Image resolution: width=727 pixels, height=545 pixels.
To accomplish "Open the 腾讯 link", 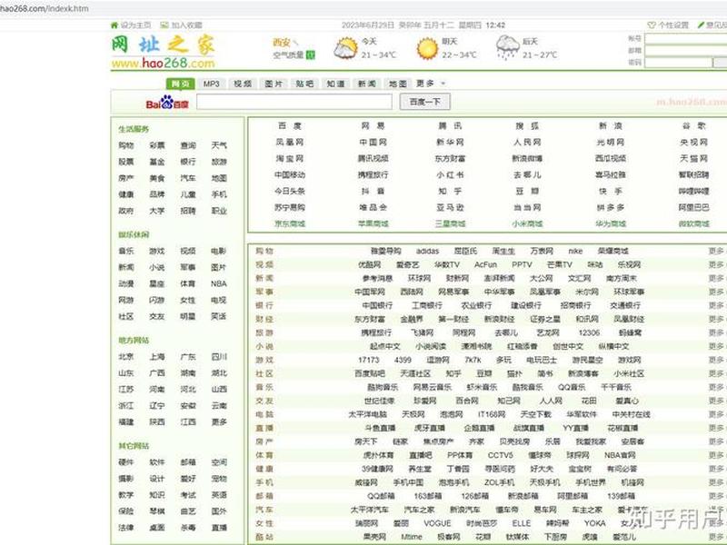I will [x=450, y=126].
